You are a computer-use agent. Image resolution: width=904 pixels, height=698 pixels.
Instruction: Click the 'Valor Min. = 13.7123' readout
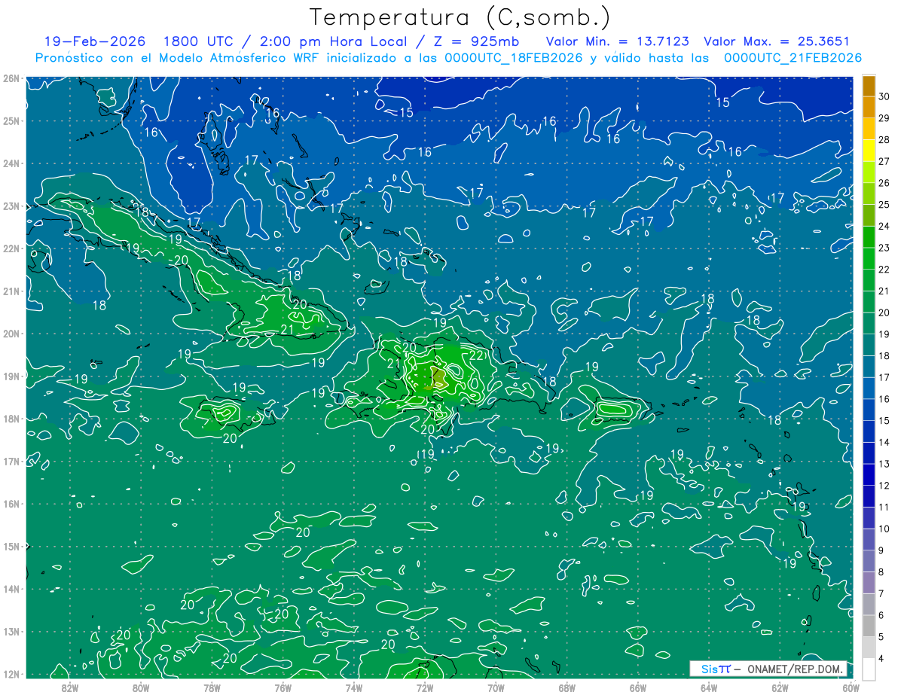(x=617, y=41)
